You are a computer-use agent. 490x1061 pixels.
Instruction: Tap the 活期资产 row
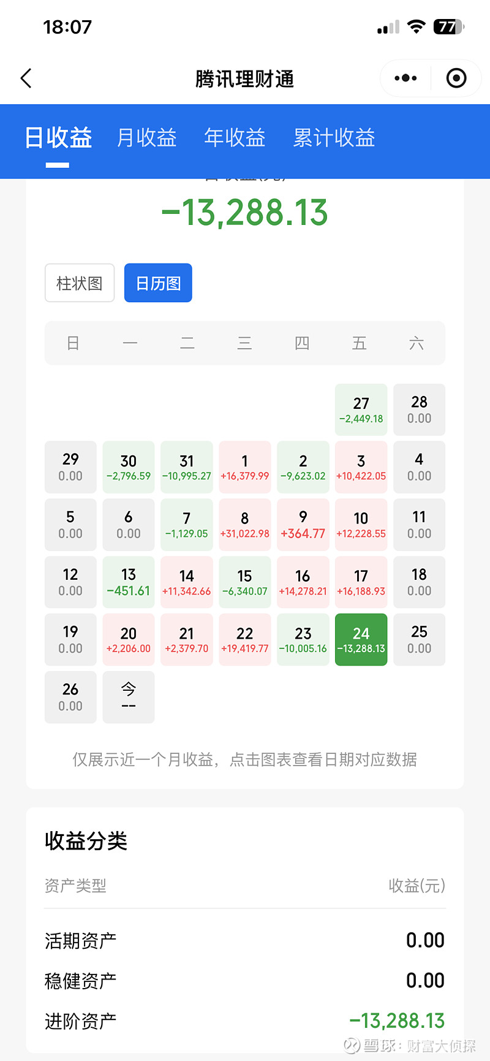click(x=245, y=940)
